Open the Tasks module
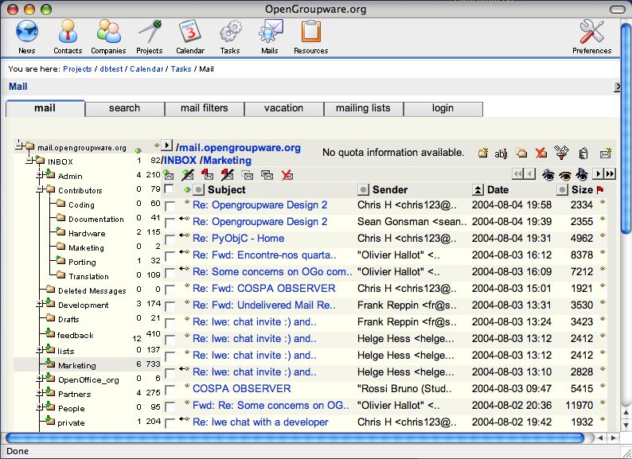Image resolution: width=632 pixels, height=459 pixels. [x=230, y=37]
